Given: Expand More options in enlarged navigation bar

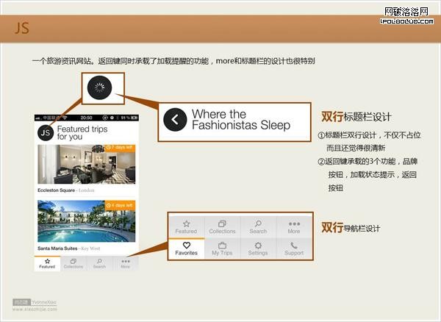Looking at the screenshot, I should click(x=294, y=226).
